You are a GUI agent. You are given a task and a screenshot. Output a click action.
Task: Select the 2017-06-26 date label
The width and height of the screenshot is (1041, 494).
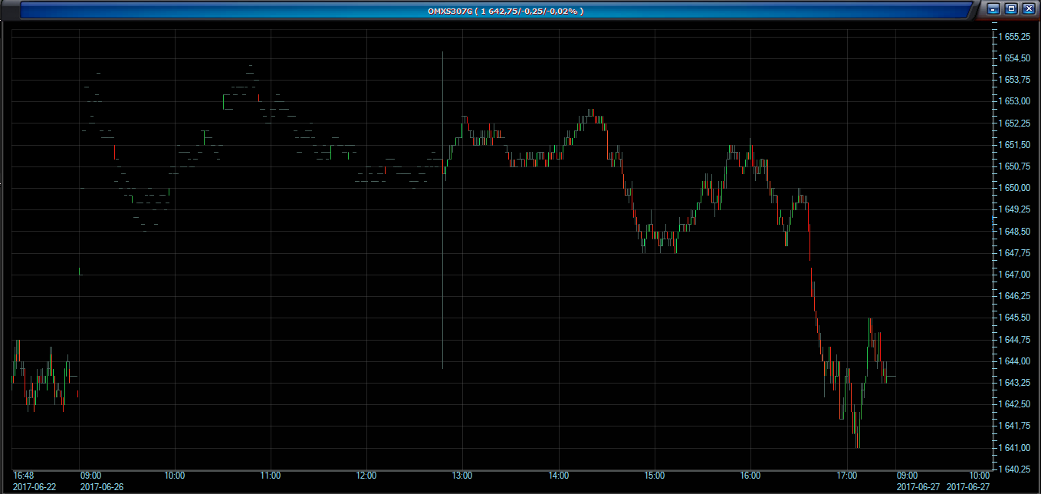(x=102, y=486)
